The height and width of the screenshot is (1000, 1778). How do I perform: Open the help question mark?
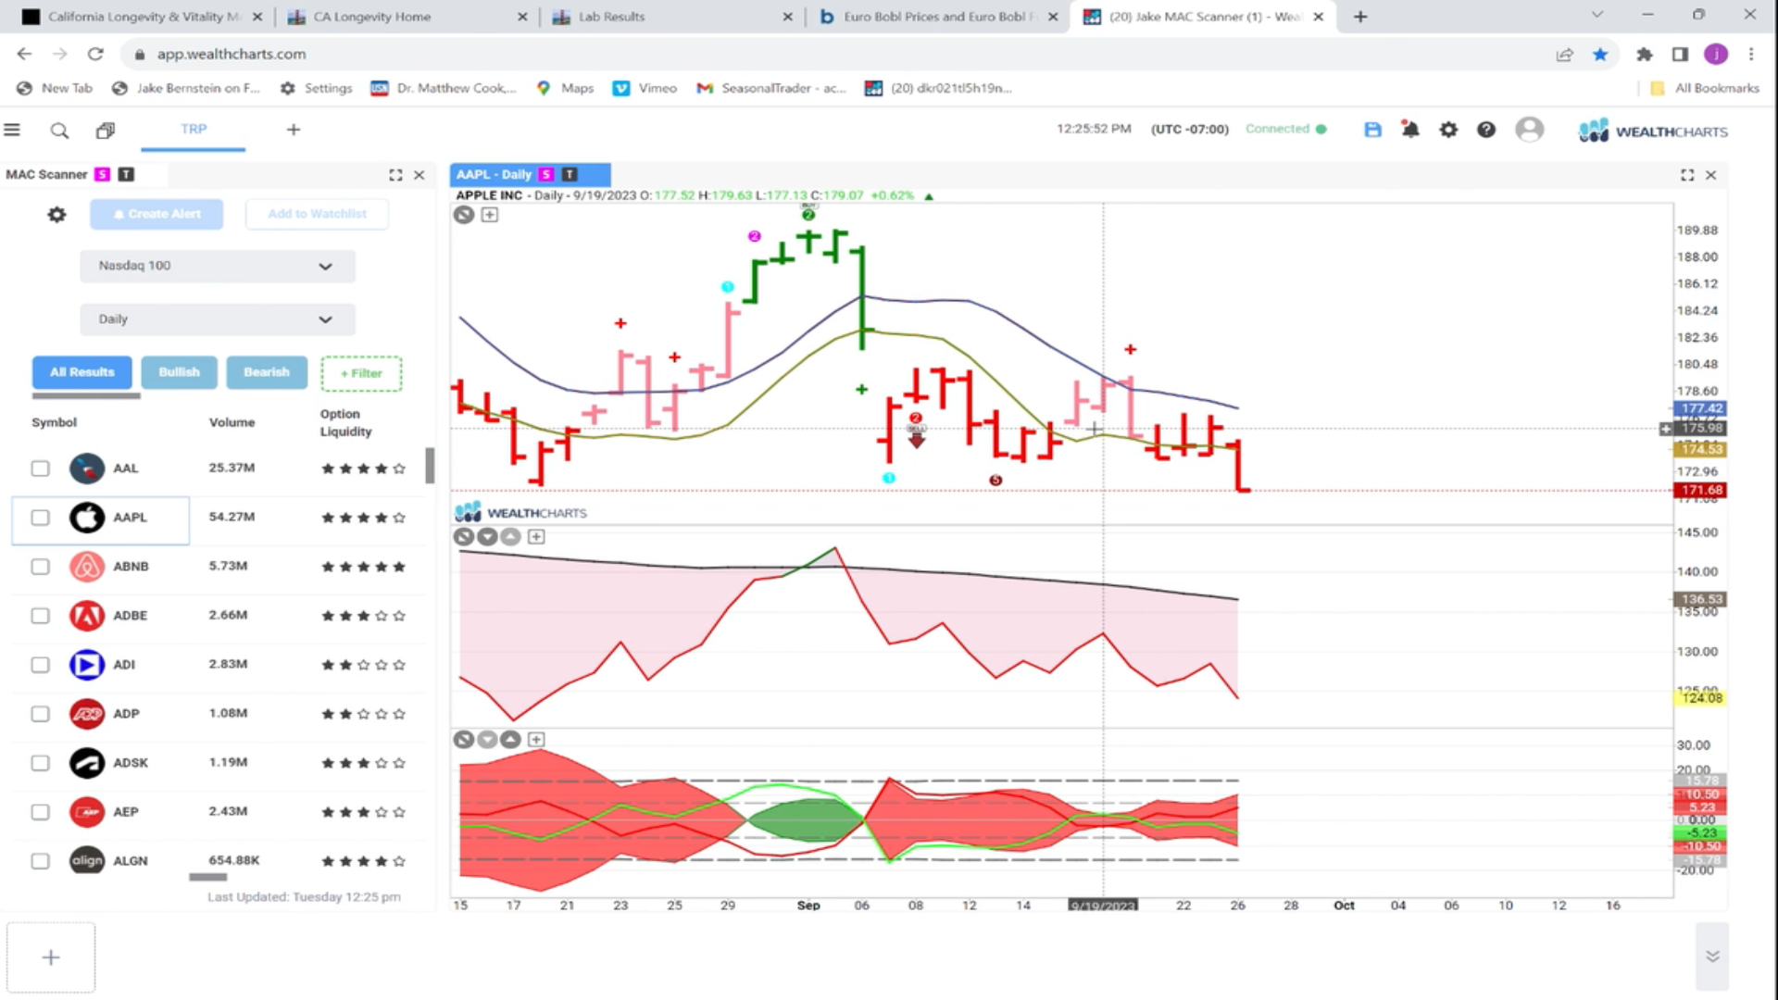click(x=1486, y=130)
